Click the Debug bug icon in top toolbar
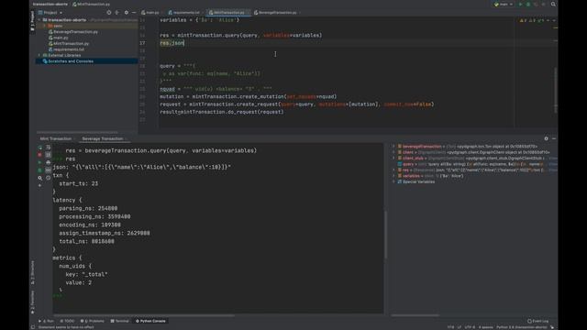The height and width of the screenshot is (330, 587). coord(528,4)
